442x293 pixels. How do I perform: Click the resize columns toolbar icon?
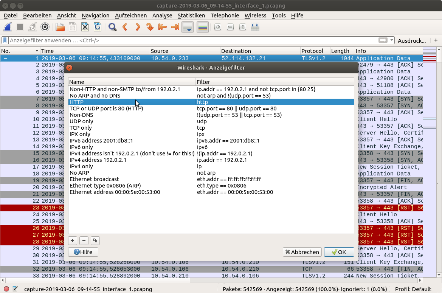[x=255, y=27]
